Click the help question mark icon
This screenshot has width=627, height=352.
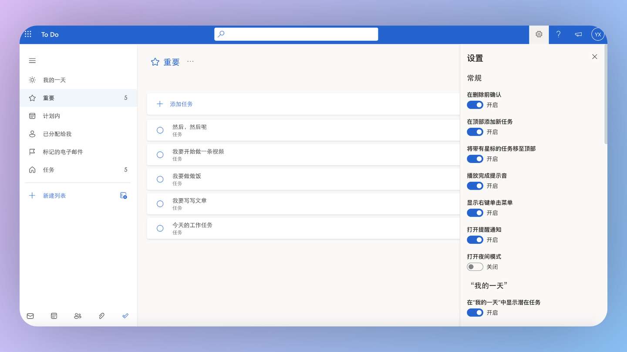[x=558, y=34]
